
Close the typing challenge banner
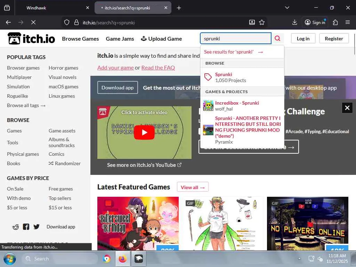click(x=347, y=108)
